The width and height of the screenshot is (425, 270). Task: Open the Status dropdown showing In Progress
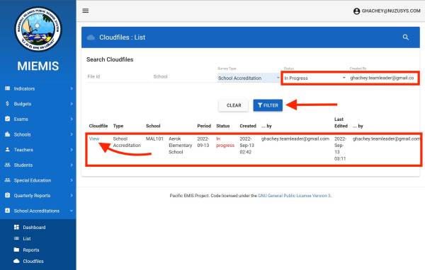315,78
